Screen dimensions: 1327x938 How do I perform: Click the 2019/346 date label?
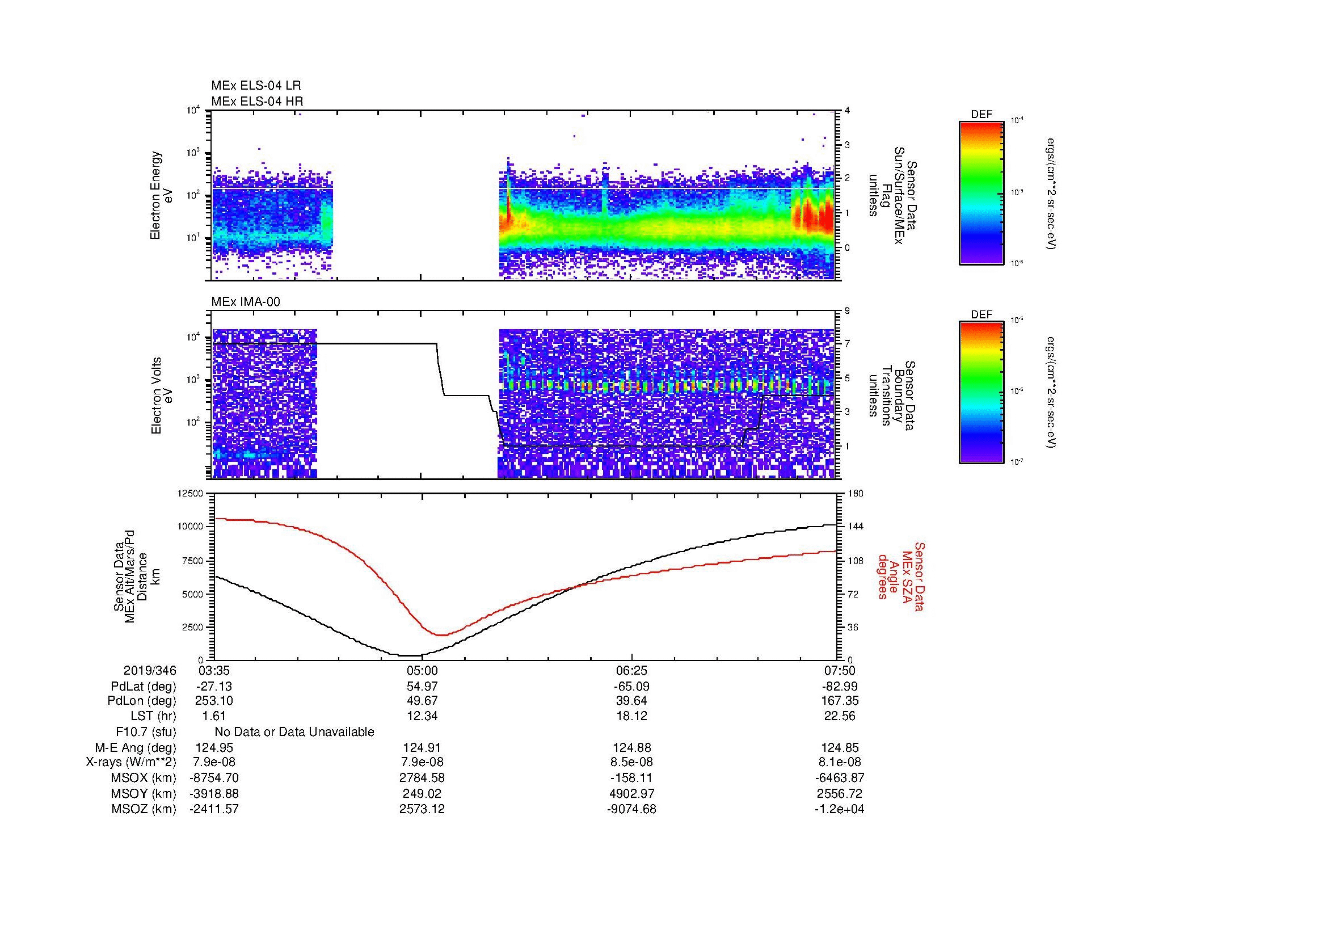point(150,670)
